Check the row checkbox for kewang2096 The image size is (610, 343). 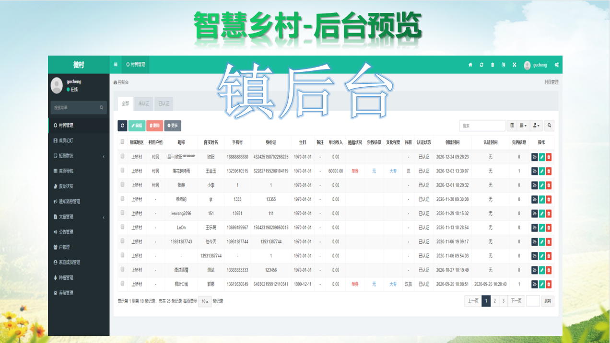[123, 213]
